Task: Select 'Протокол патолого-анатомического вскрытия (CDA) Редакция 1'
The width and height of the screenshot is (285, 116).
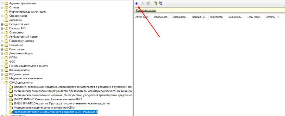Action: pos(55,112)
